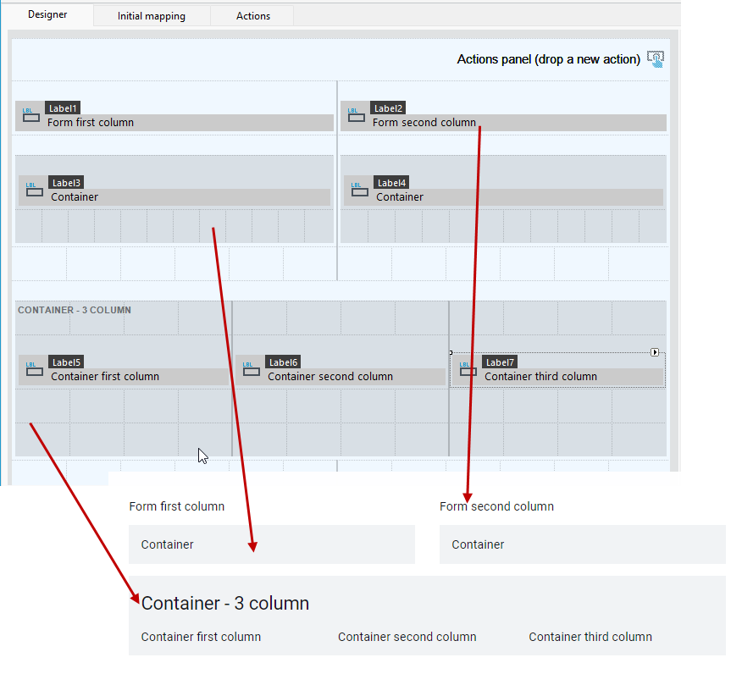This screenshot has height=674, width=742.
Task: Click 'Container first column' in the designer
Action: coord(105,377)
